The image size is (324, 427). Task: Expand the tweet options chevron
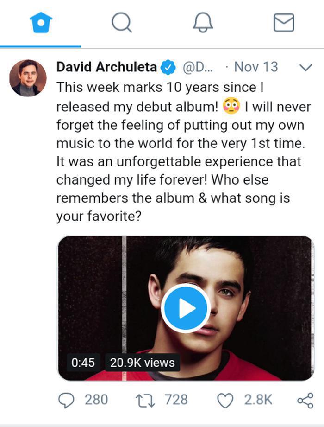click(x=306, y=67)
